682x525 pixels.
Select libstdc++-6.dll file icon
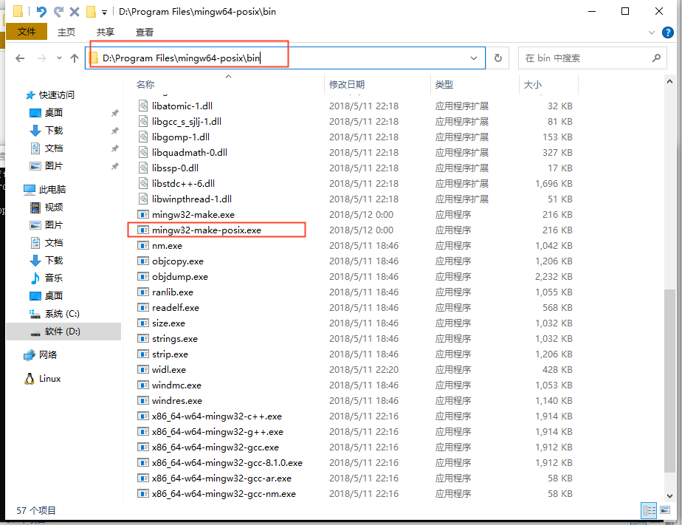(143, 183)
